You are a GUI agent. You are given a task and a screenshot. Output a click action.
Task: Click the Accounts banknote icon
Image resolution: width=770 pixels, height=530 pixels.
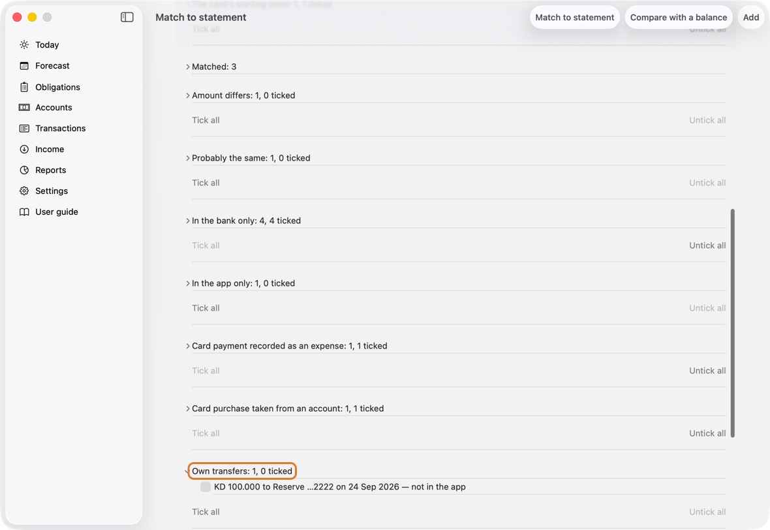click(x=24, y=108)
